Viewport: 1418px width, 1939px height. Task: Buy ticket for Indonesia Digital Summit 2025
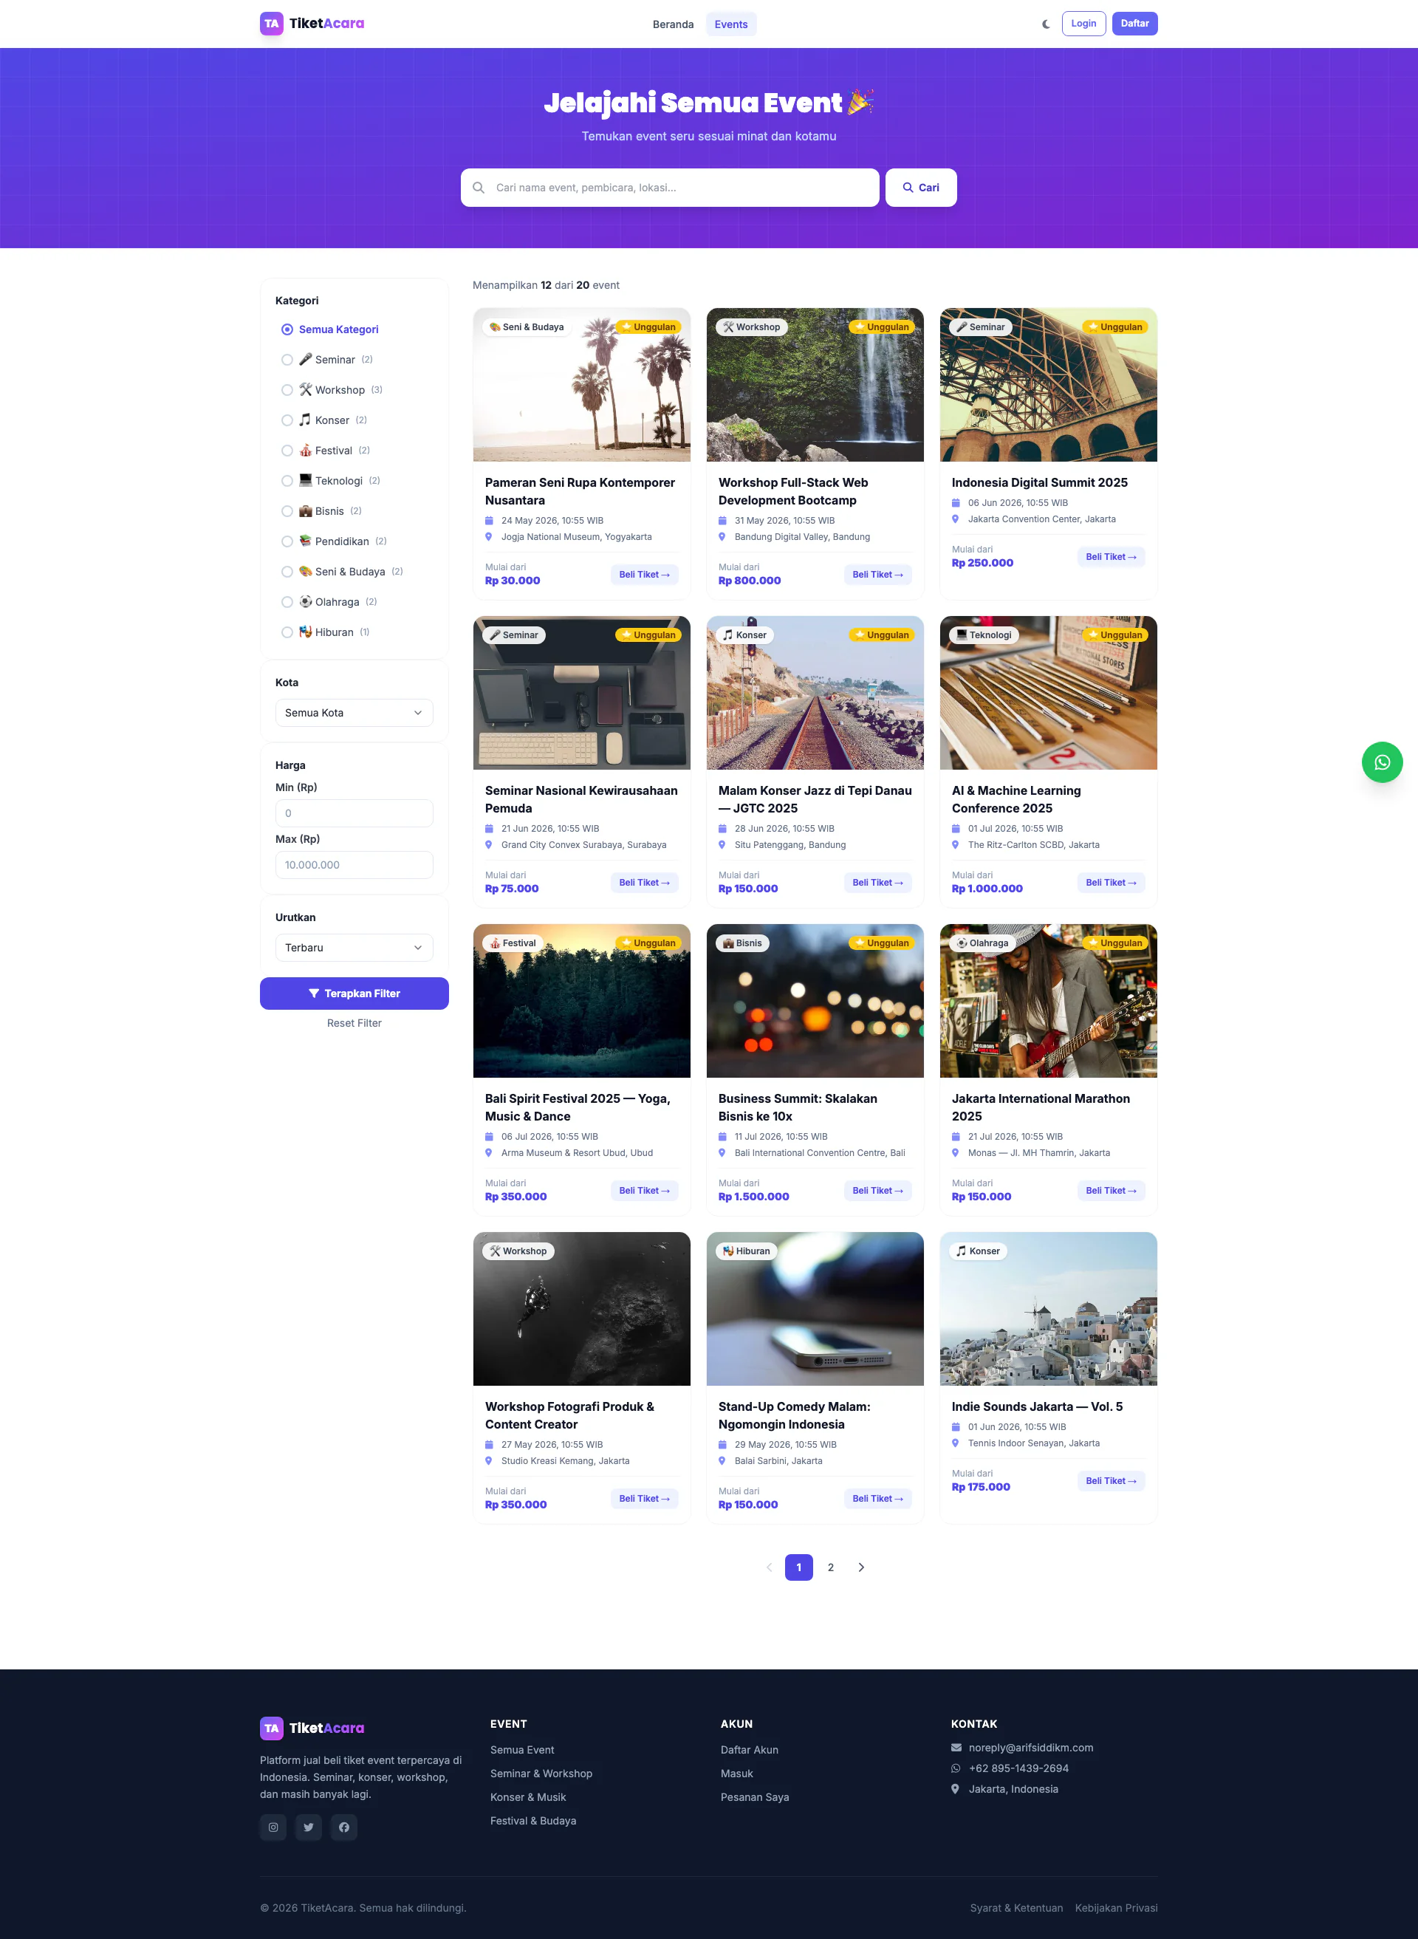1110,556
